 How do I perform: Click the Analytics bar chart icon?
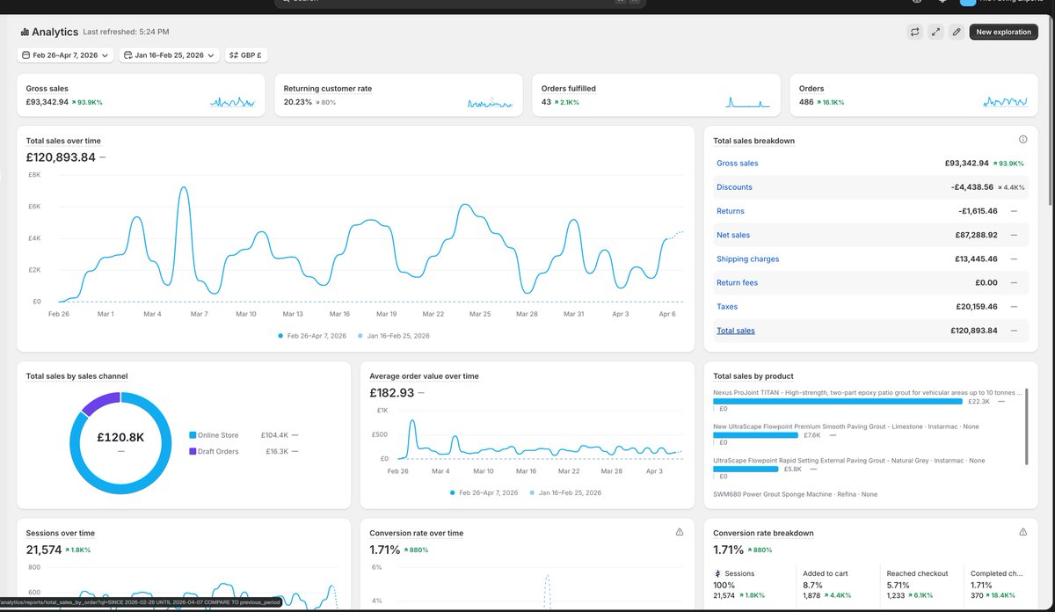click(25, 33)
